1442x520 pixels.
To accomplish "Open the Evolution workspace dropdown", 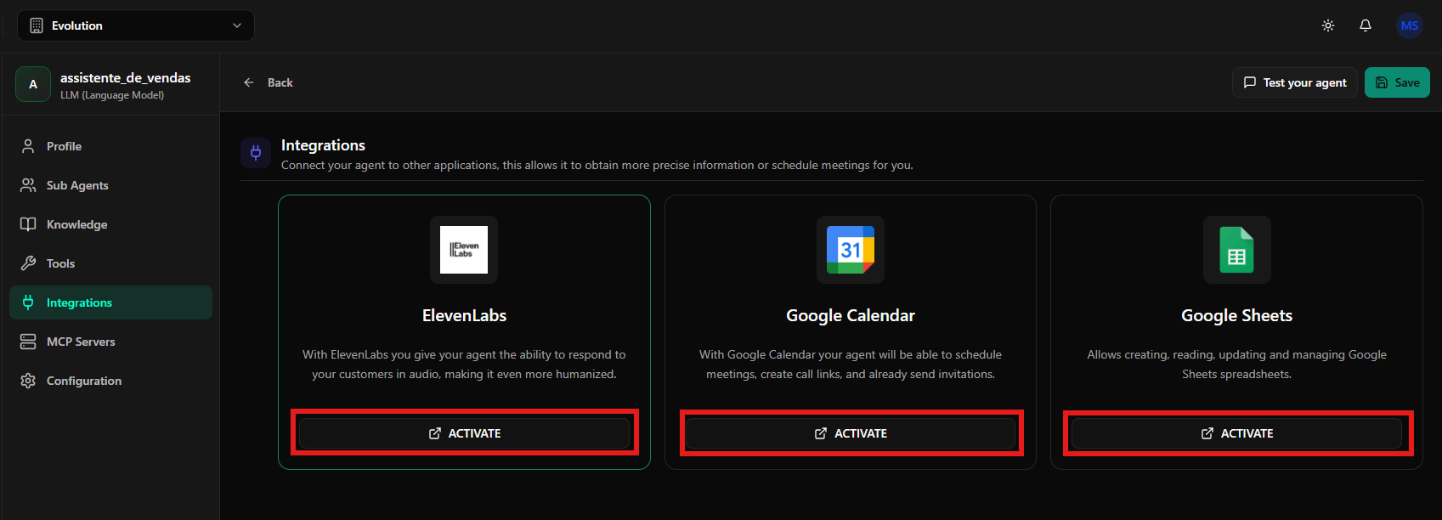I will (x=136, y=25).
